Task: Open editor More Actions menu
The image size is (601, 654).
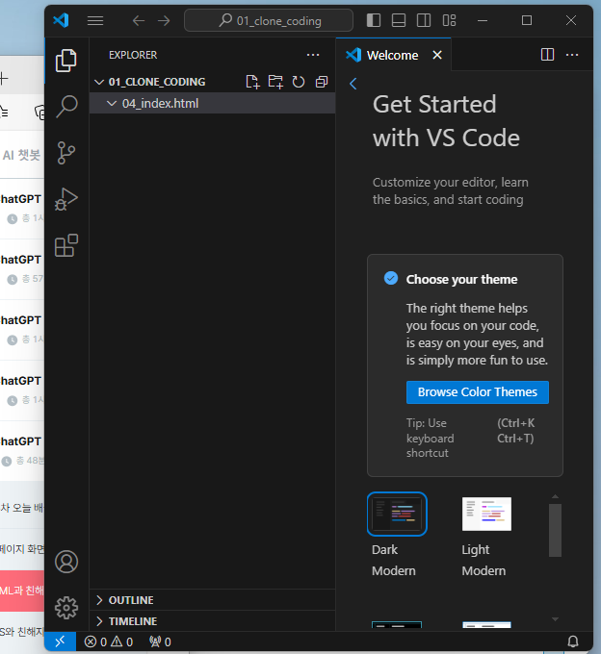Action: pyautogui.click(x=572, y=55)
